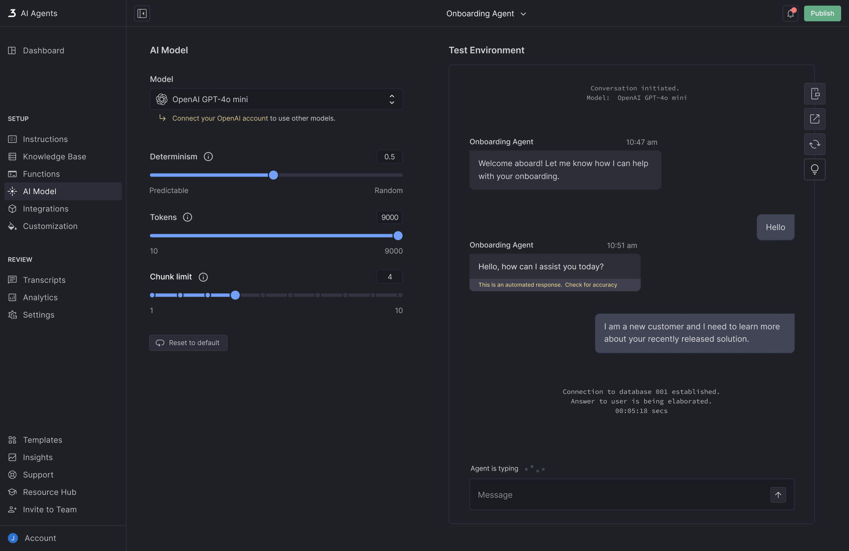Viewport: 849px width, 551px height.
Task: Click the Tokens slider handle
Action: click(398, 236)
